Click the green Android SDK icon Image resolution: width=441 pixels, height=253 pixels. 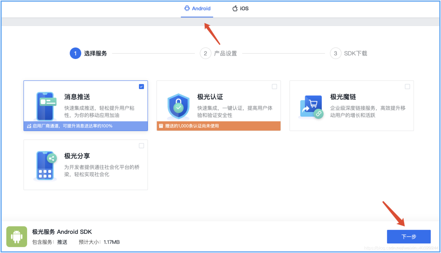(x=17, y=237)
